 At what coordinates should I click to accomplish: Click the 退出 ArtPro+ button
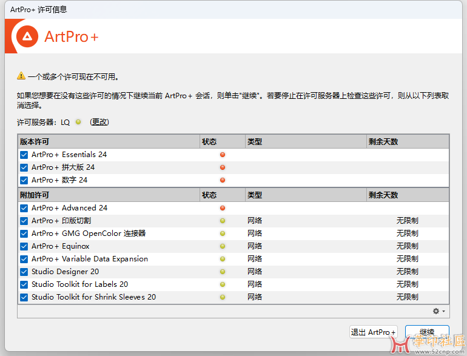click(x=373, y=332)
